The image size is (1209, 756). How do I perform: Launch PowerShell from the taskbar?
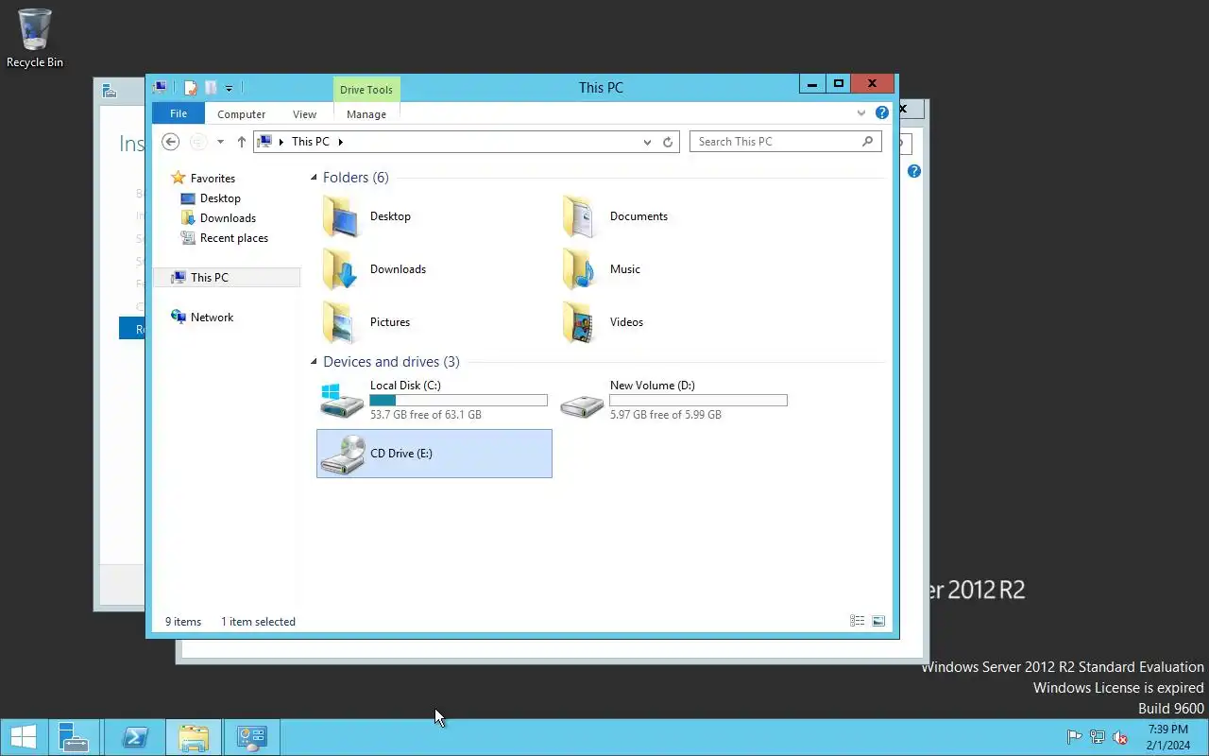(x=134, y=737)
